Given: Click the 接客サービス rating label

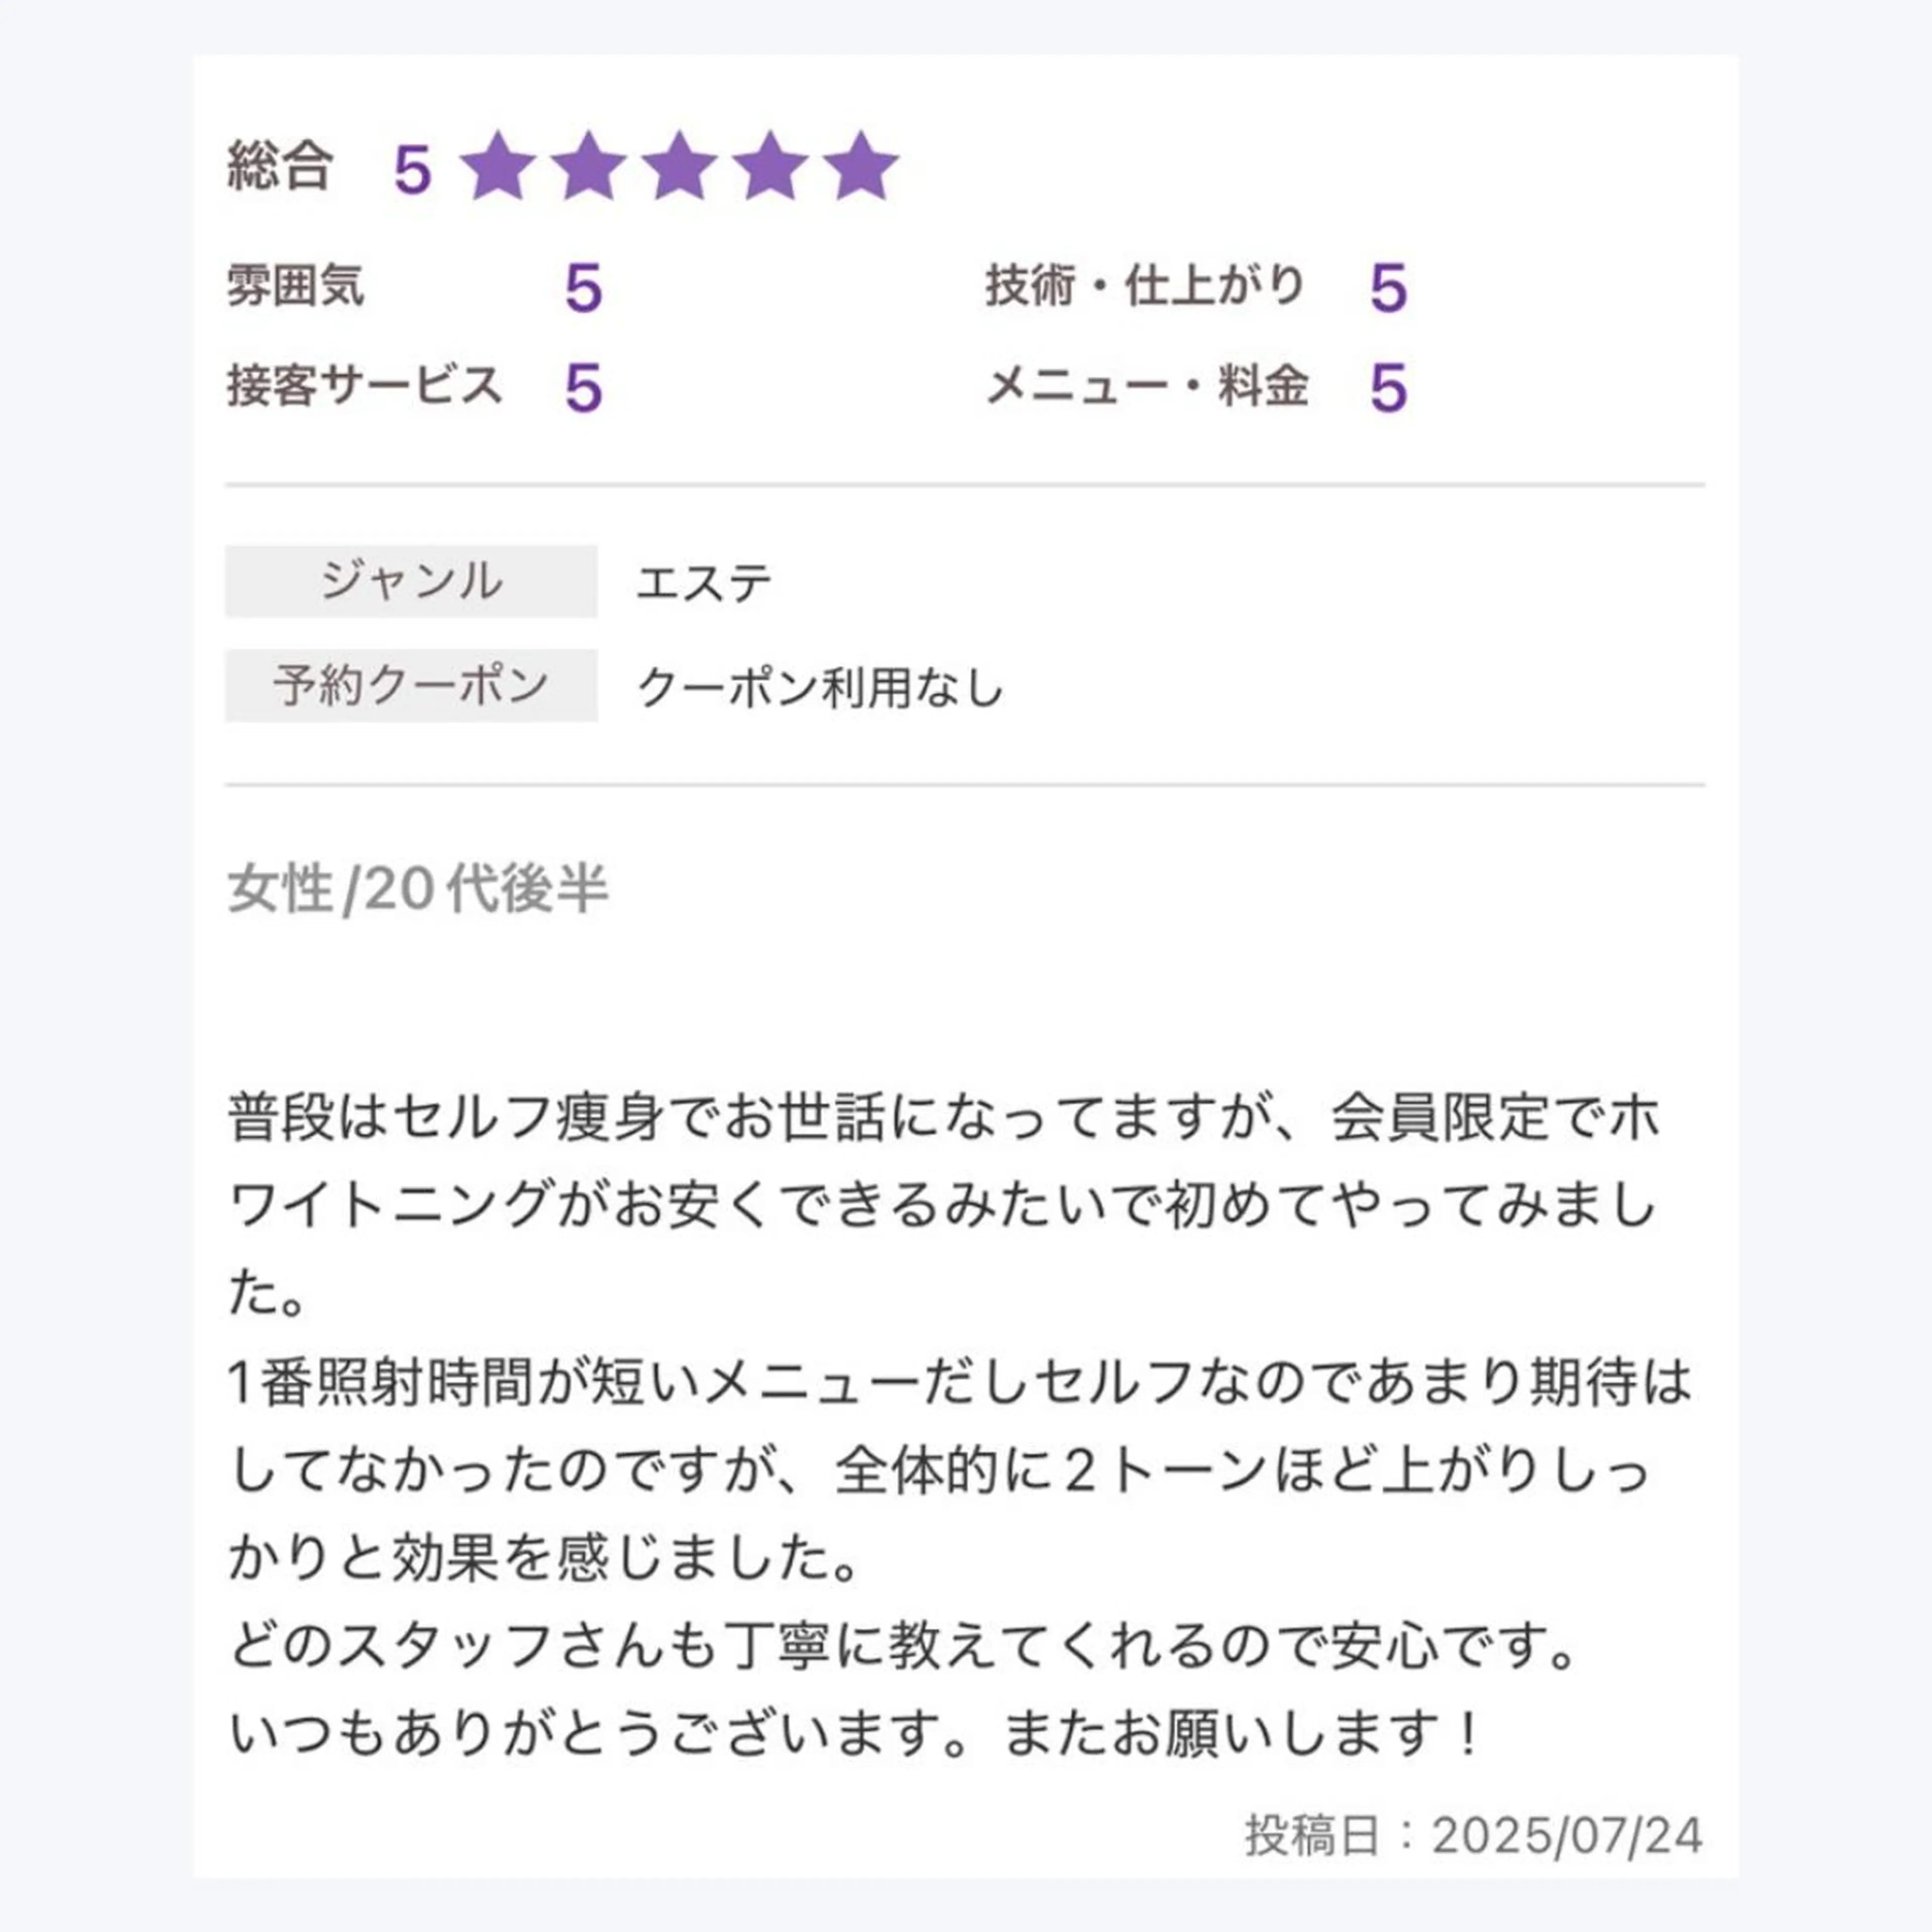Looking at the screenshot, I should click(364, 386).
